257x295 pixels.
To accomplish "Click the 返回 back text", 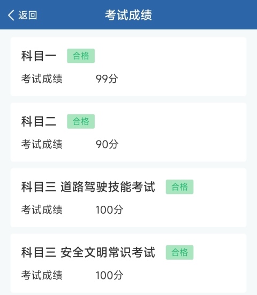I will [x=27, y=15].
